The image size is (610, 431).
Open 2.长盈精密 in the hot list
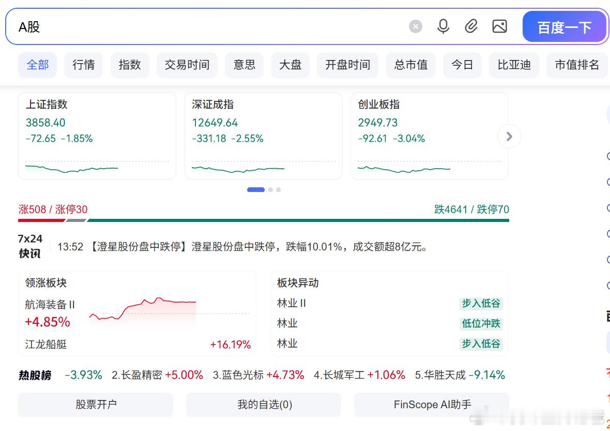pos(158,375)
